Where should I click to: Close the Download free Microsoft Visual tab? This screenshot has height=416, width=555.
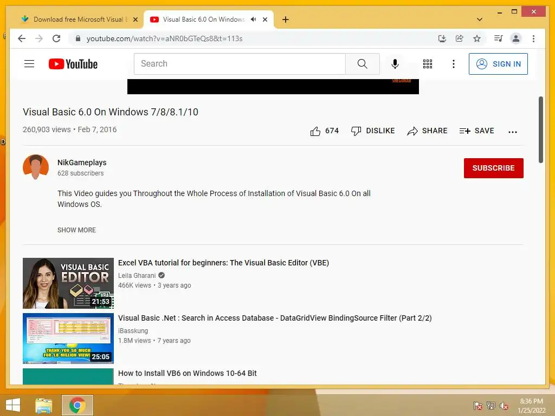pyautogui.click(x=135, y=19)
